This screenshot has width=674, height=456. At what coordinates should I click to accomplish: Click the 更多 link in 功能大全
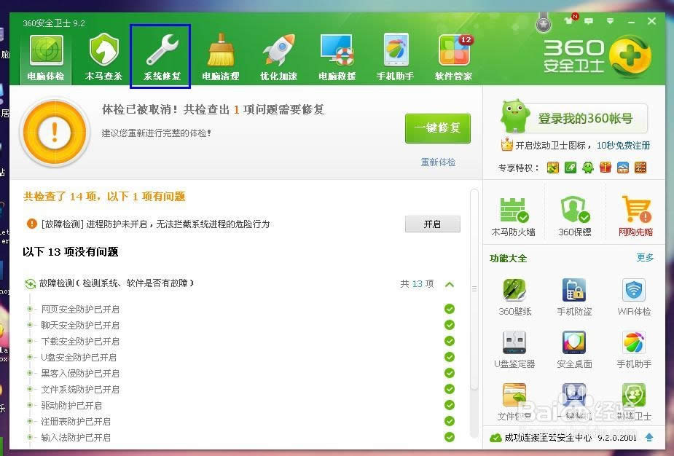click(645, 257)
